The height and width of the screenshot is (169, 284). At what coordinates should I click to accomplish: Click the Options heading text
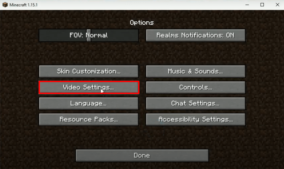[141, 23]
